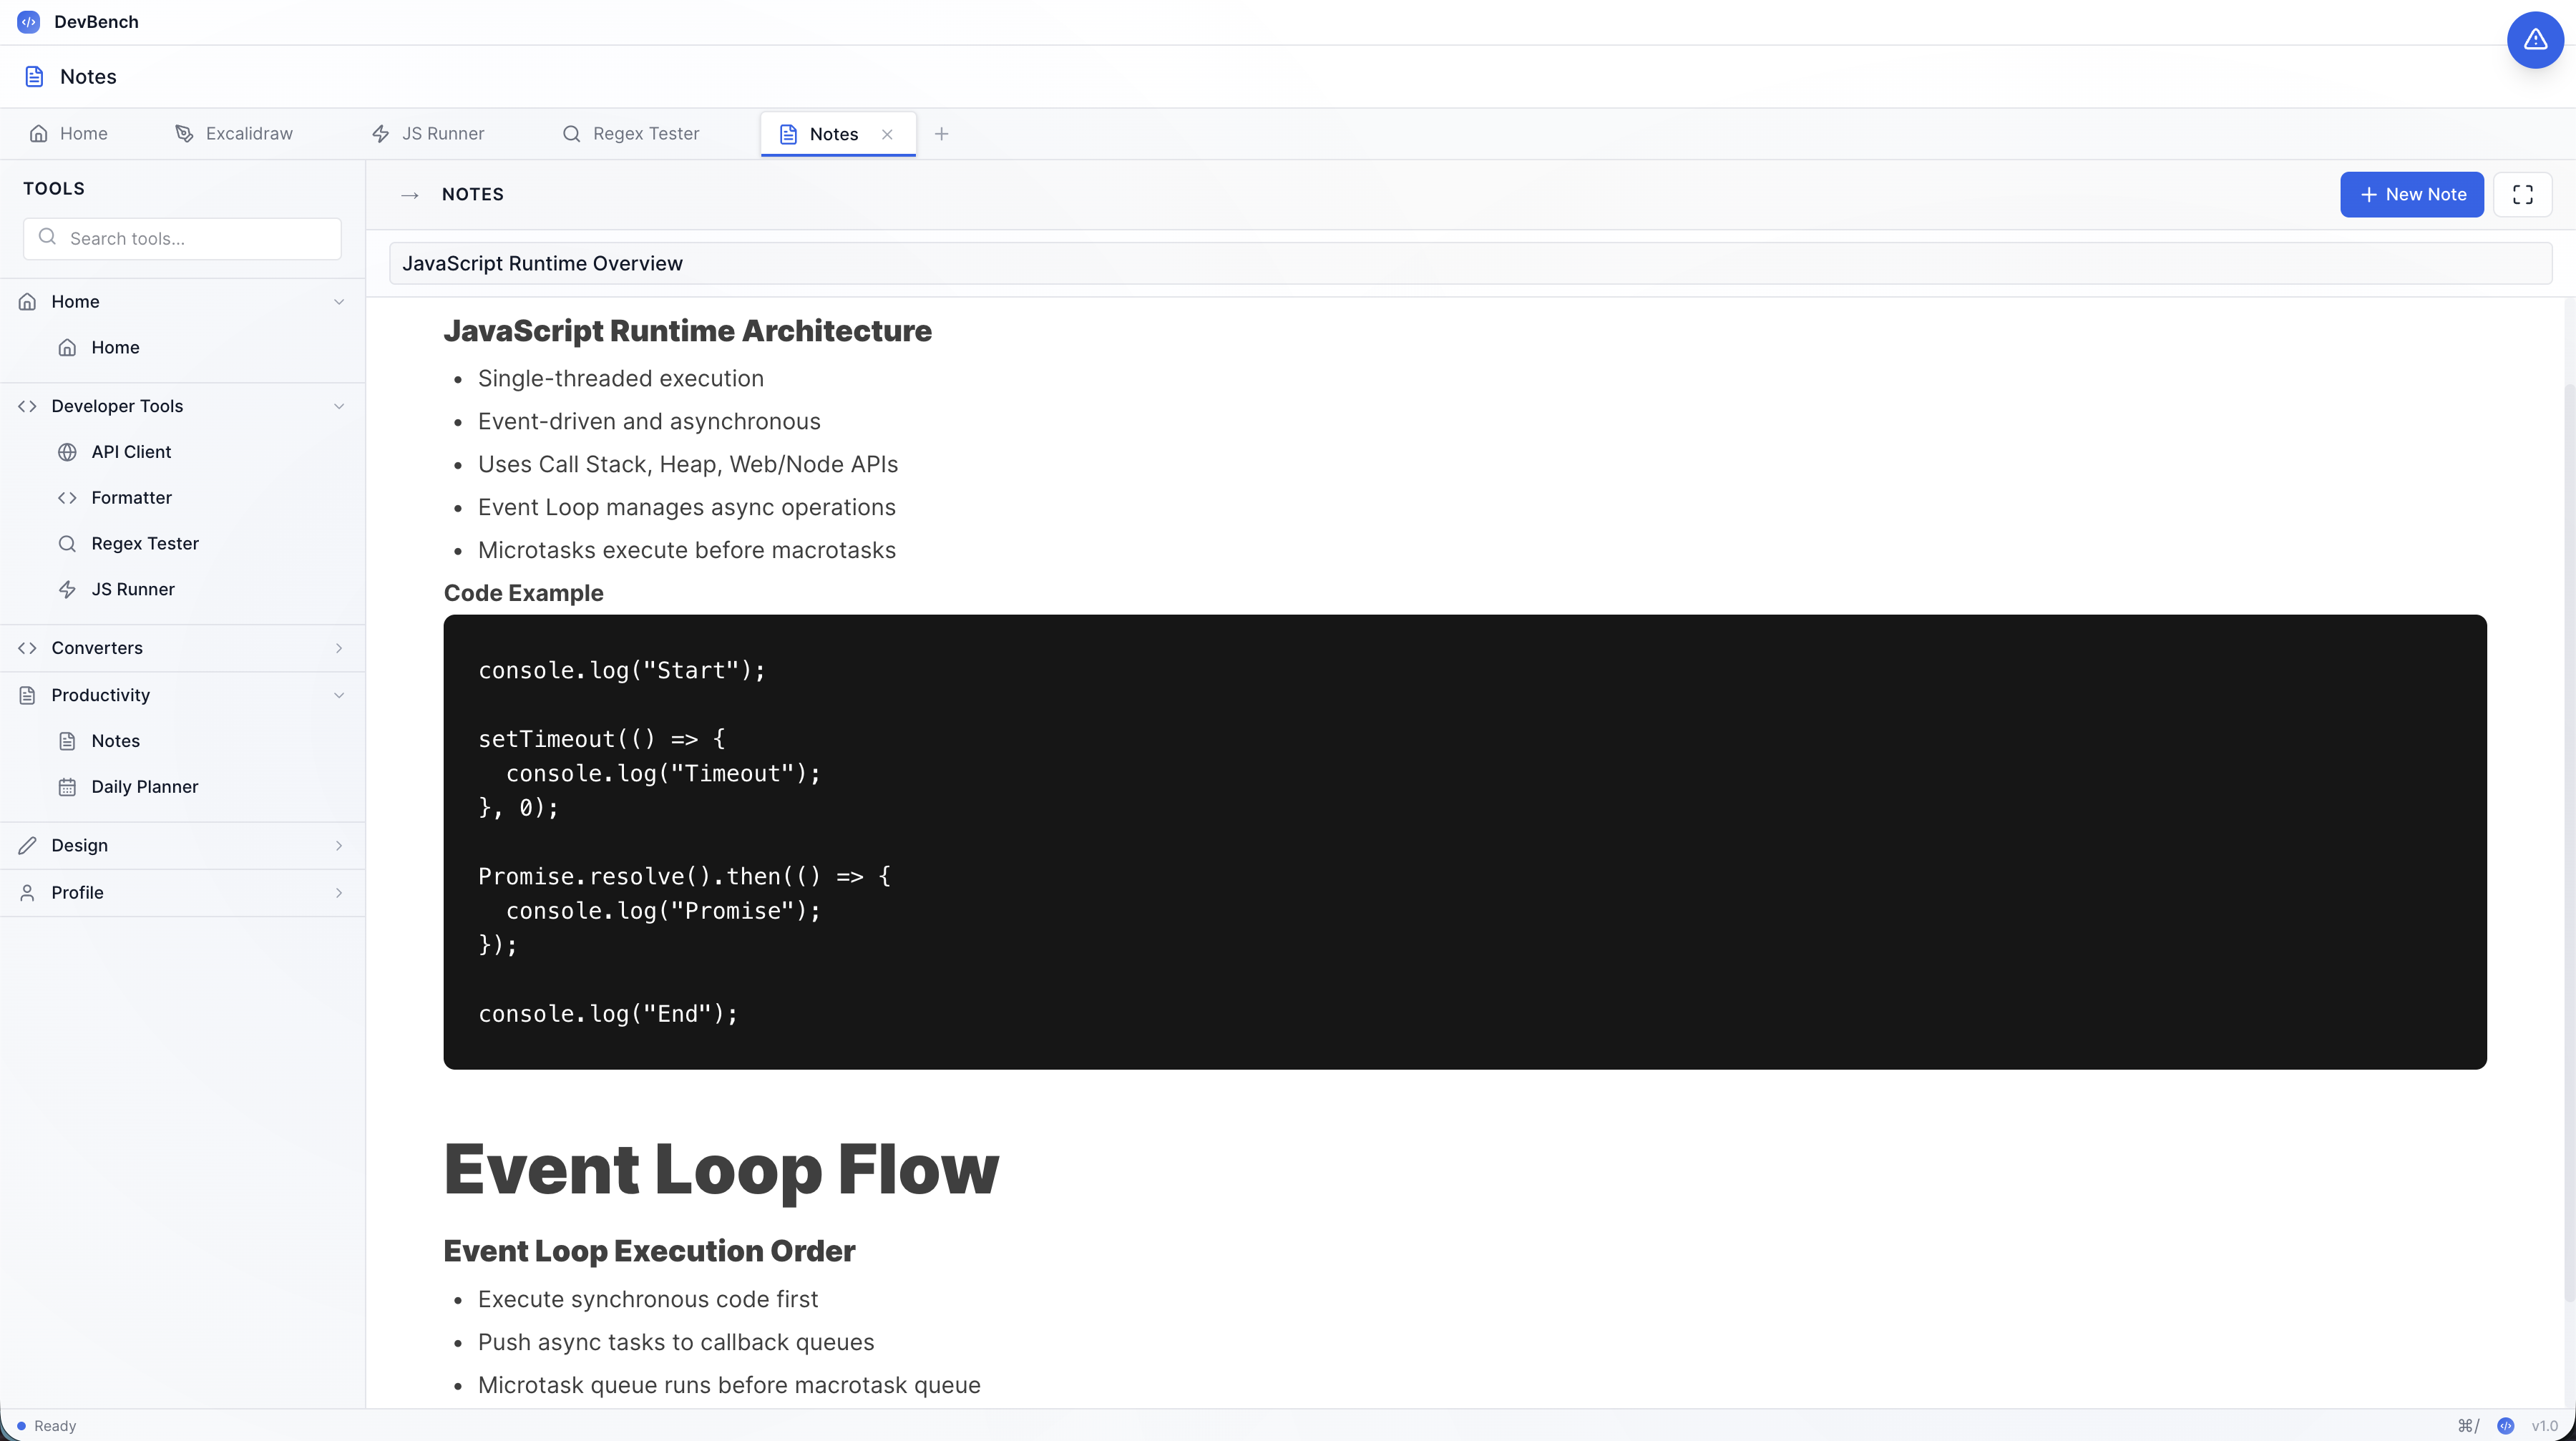Switch to the Excalidraw tab
Screen dimensions: 2576x1441
233,133
